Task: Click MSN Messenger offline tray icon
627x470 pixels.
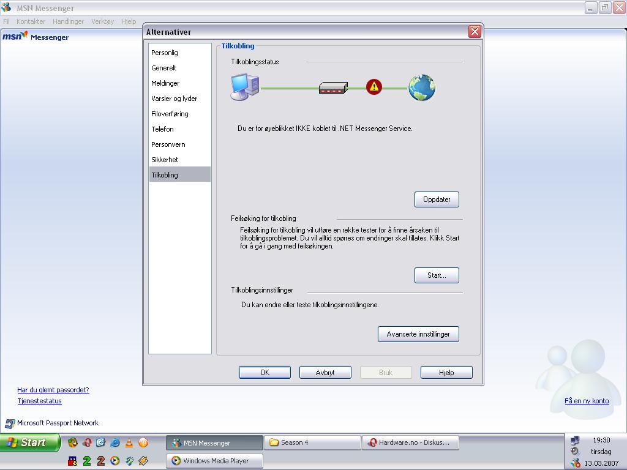Action: tap(576, 463)
